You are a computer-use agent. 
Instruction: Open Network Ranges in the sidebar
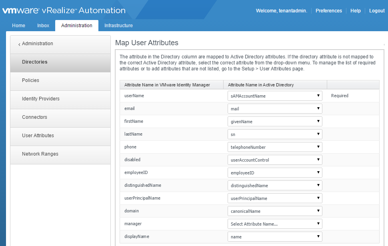[x=40, y=154]
